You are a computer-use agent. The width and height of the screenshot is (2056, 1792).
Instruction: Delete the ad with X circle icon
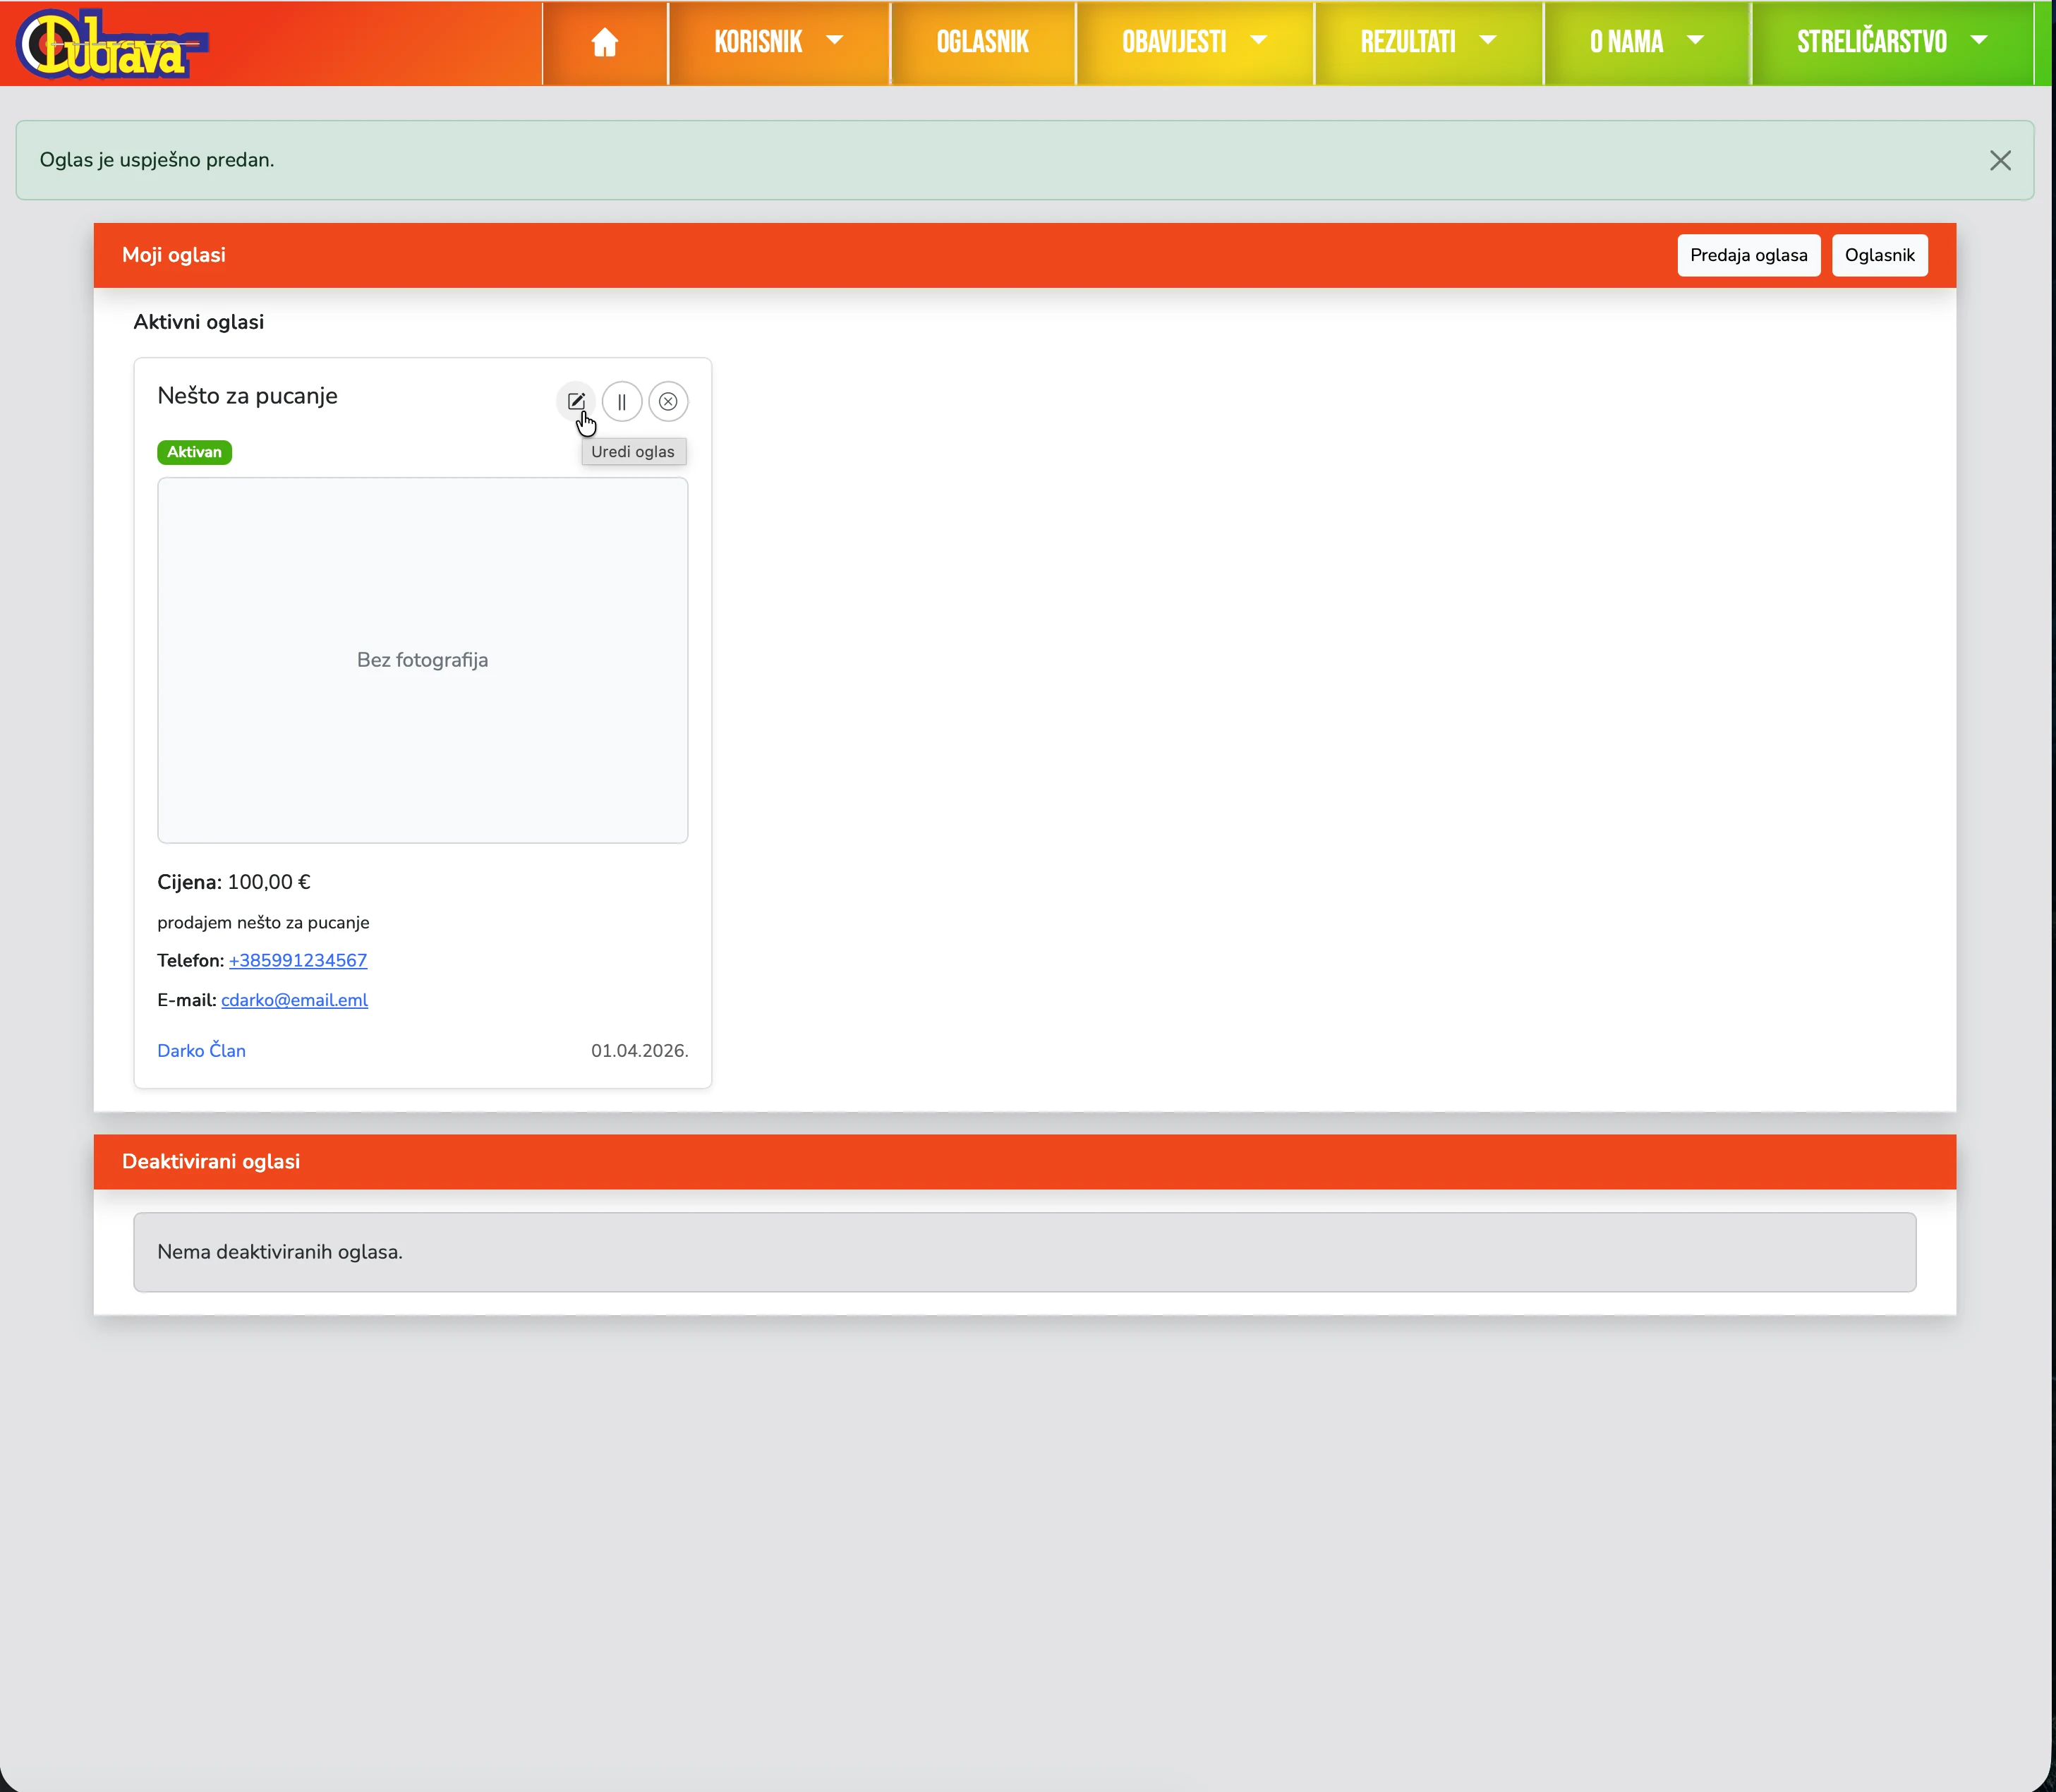[668, 401]
